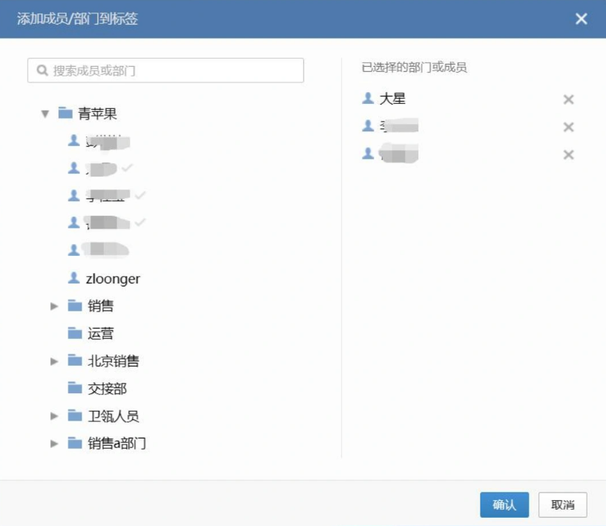Image resolution: width=606 pixels, height=526 pixels.
Task: Click the 北京销售 folder icon
Action: [x=75, y=361]
